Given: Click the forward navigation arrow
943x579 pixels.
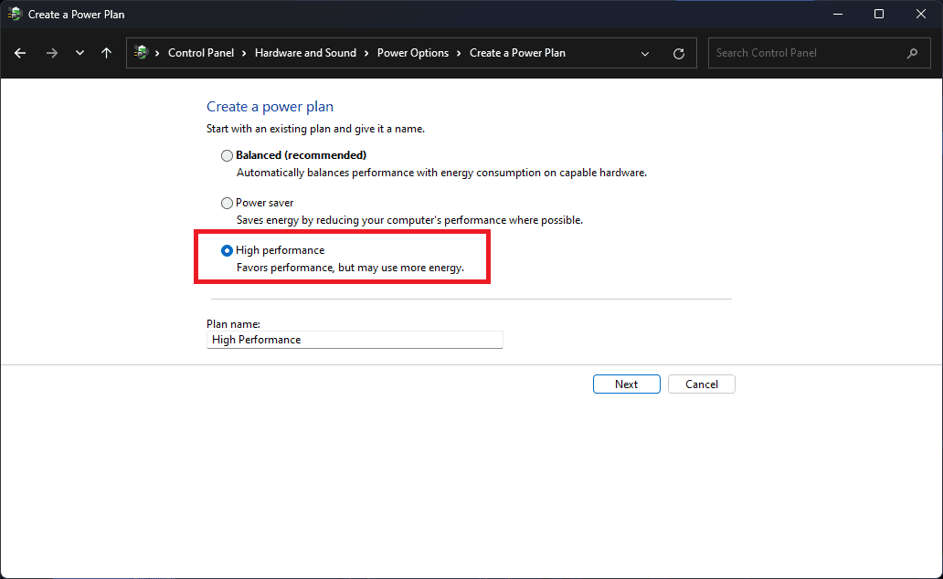Looking at the screenshot, I should 51,53.
